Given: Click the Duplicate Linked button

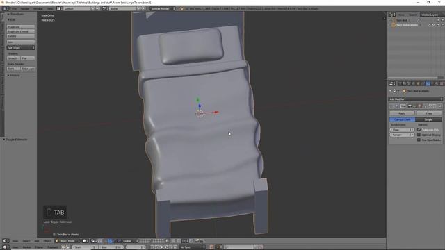Looking at the screenshot, I should 21,31.
